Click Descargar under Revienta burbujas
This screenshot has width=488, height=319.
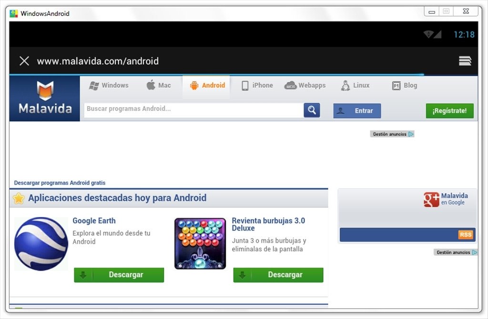pyautogui.click(x=278, y=275)
